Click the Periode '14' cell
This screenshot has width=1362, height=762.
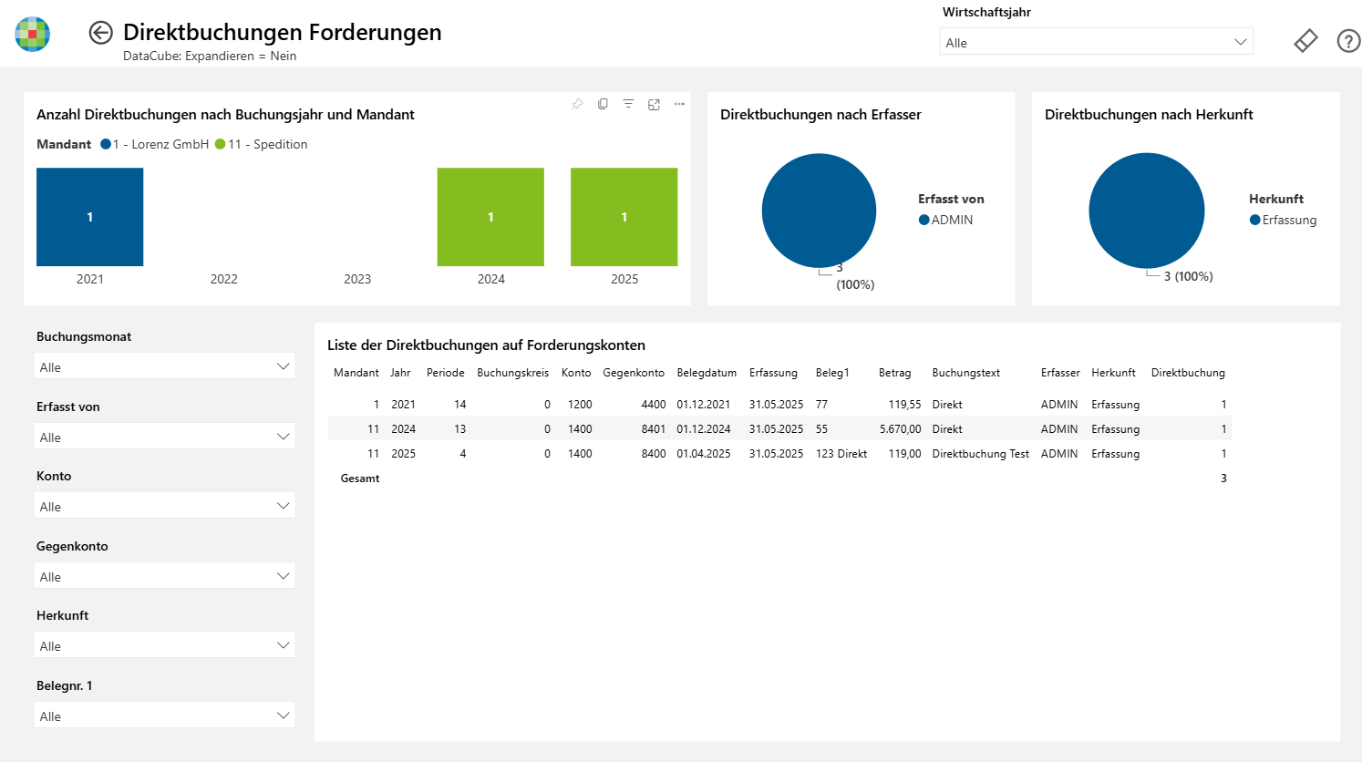click(459, 404)
